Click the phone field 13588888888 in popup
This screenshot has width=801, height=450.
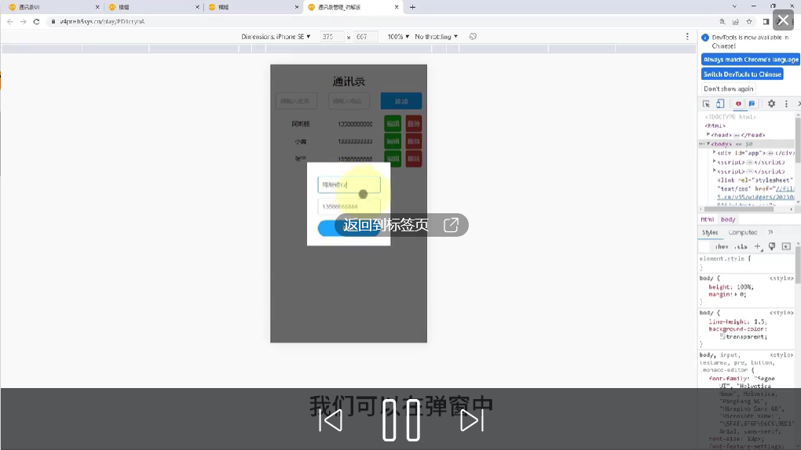click(349, 206)
